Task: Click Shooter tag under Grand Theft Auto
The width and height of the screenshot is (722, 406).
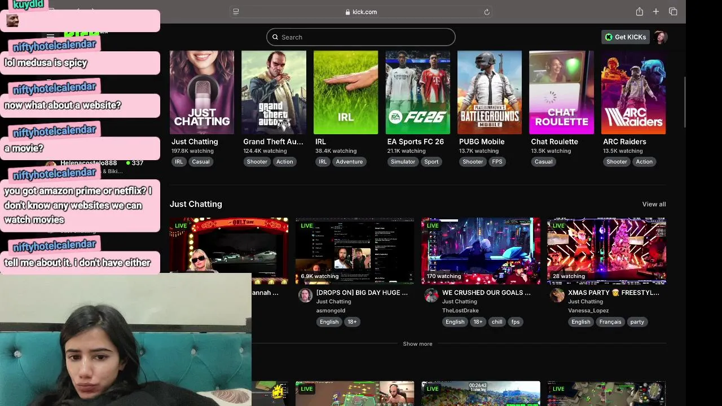Action: click(x=257, y=162)
